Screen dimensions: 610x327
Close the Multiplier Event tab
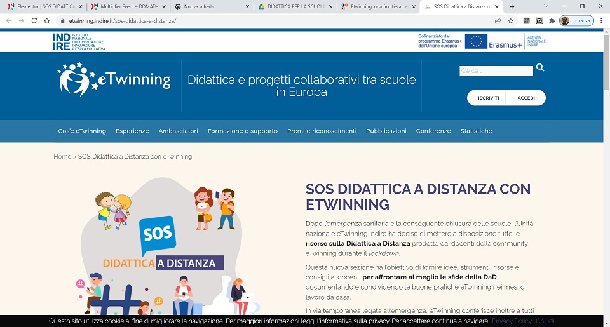[164, 6]
